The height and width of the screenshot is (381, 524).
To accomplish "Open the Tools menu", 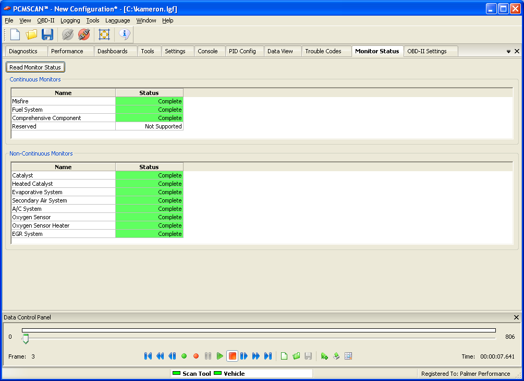I will click(93, 20).
